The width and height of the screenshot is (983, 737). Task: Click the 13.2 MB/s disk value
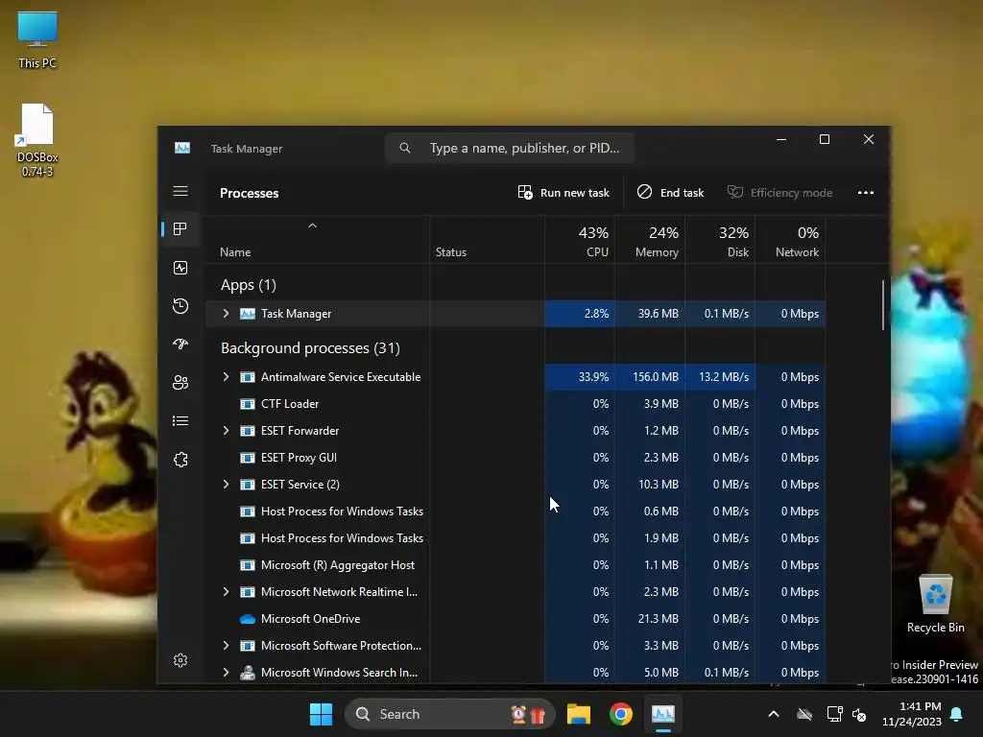pyautogui.click(x=724, y=376)
